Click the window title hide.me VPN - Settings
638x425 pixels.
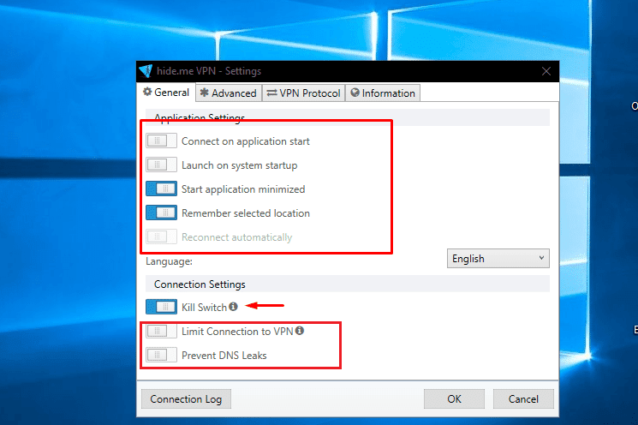(209, 71)
